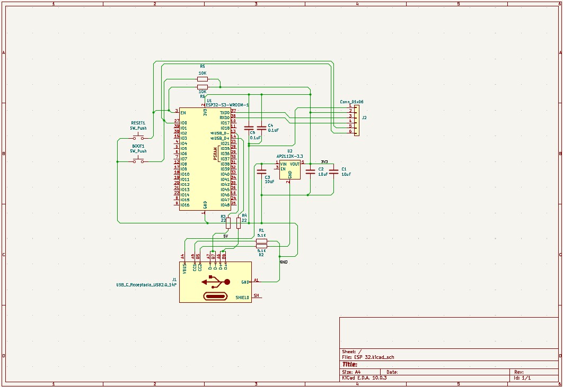Select the R1 5.1K resistor symbol
This screenshot has width=563, height=387.
point(261,241)
